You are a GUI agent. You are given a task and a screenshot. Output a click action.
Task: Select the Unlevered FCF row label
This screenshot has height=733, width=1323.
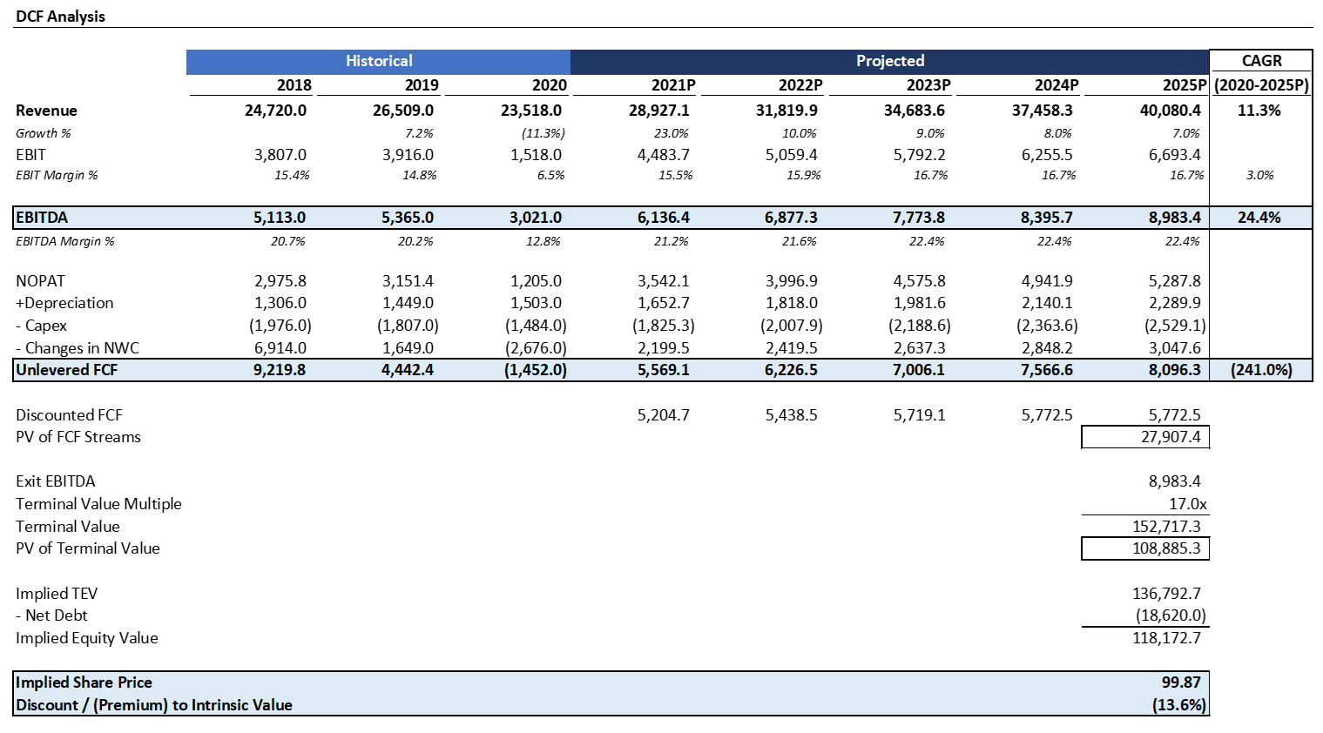66,370
